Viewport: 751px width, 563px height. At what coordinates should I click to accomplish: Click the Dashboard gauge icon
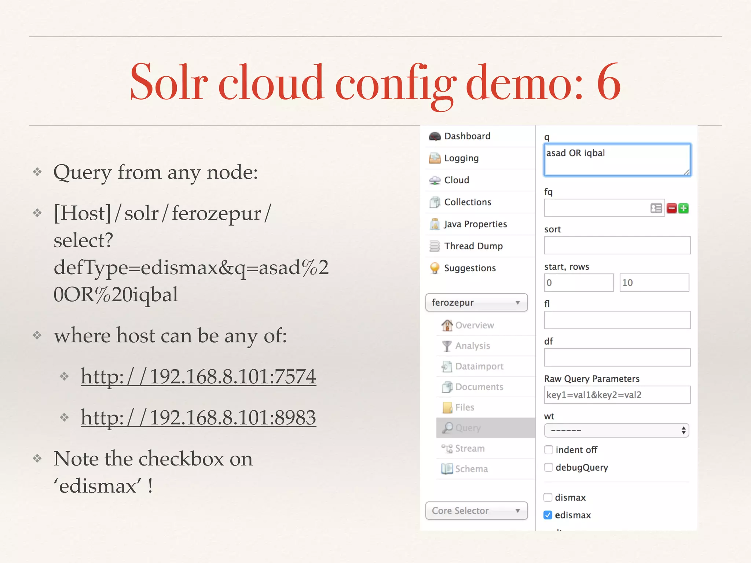[435, 136]
